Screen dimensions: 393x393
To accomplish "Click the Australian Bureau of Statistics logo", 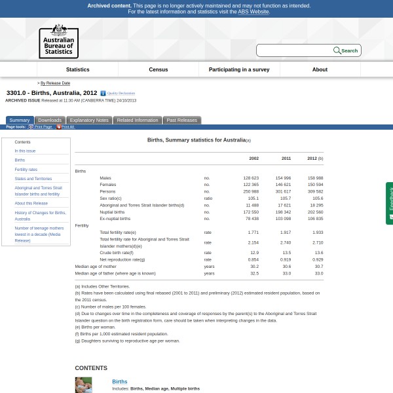I will click(x=58, y=41).
